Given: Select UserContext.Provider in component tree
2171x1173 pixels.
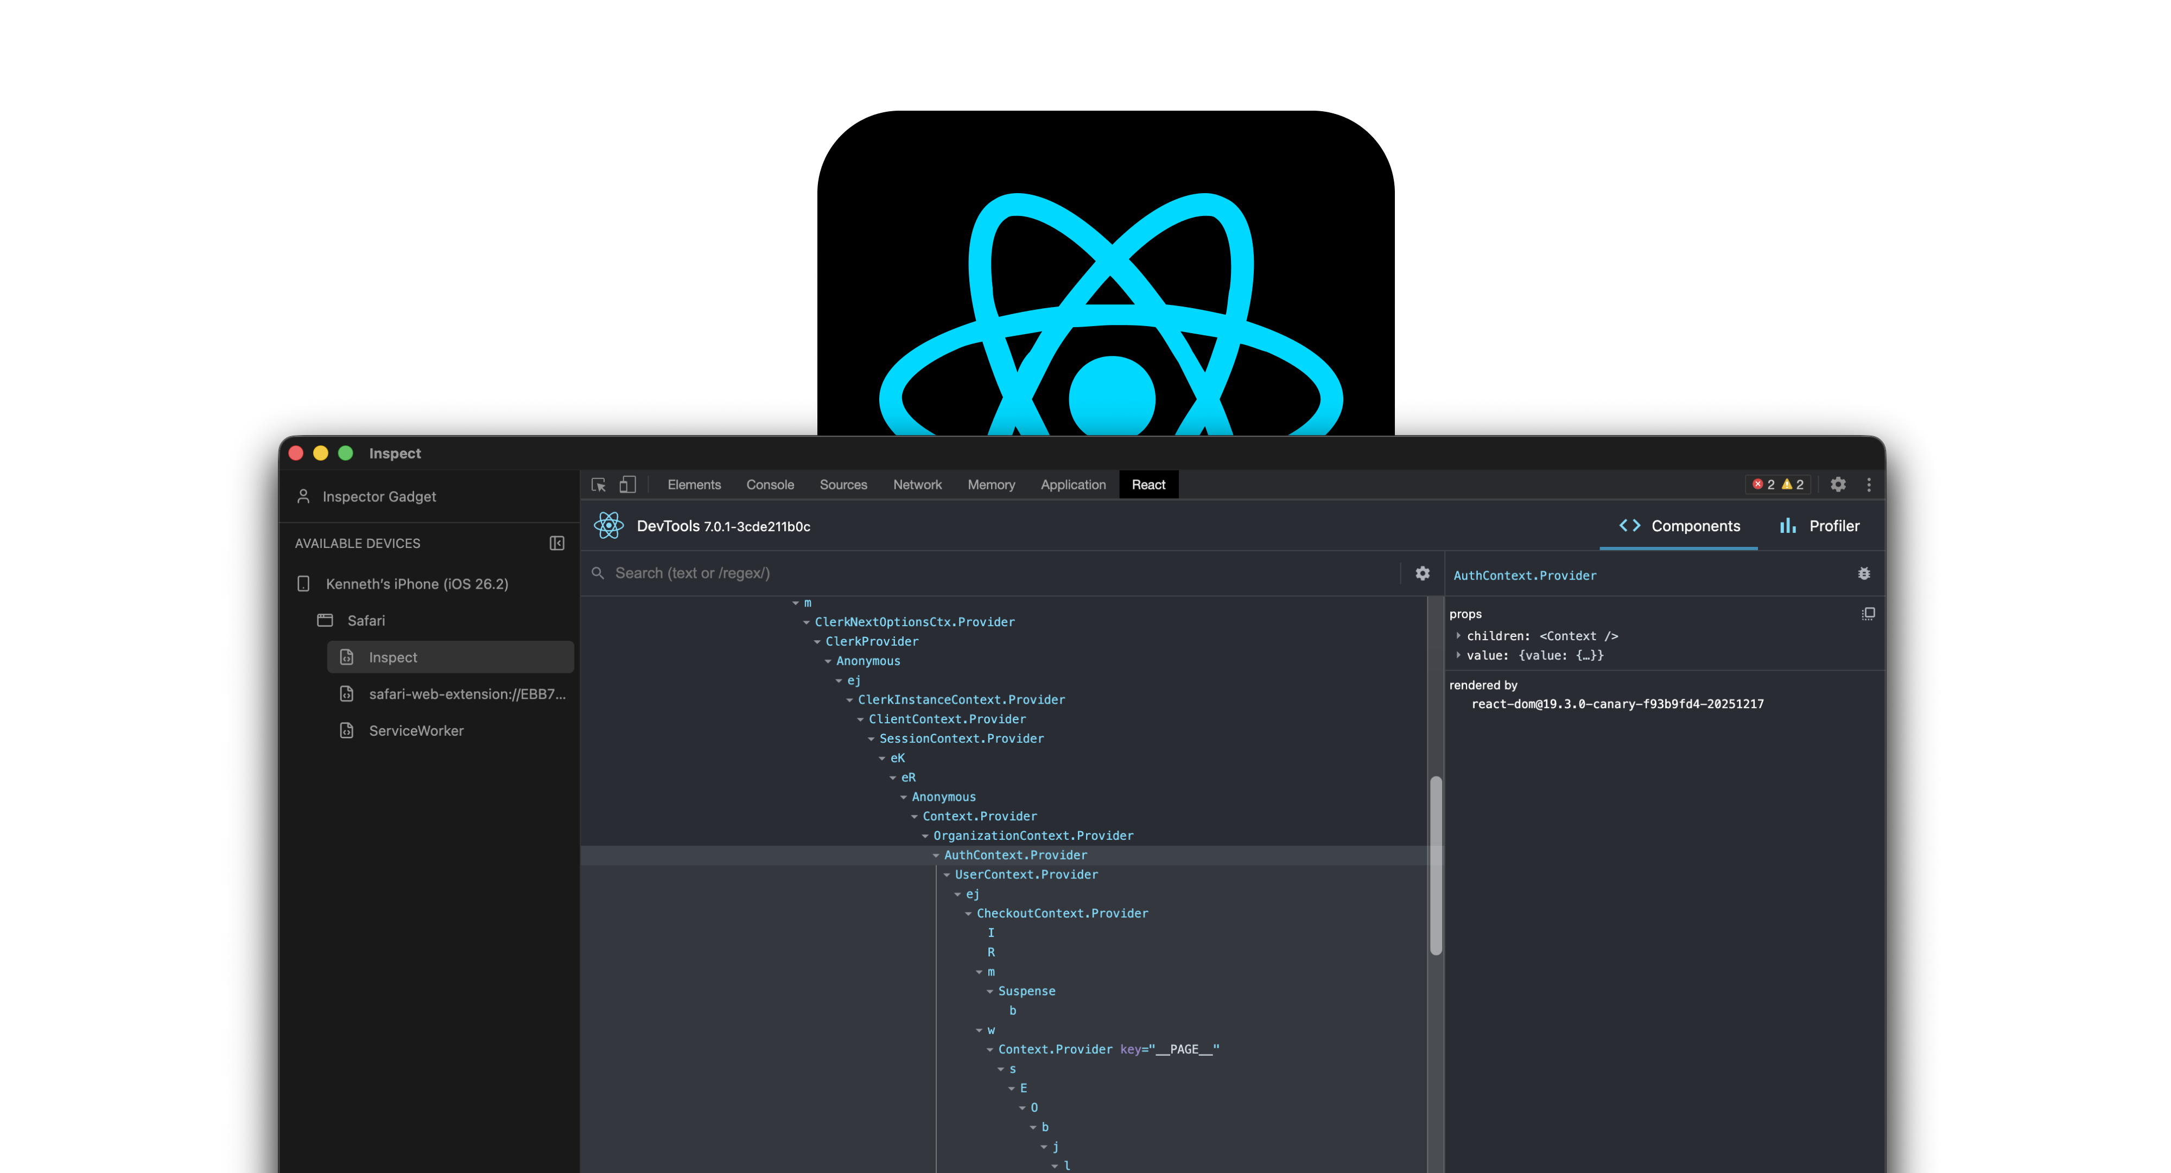Looking at the screenshot, I should pos(1026,875).
